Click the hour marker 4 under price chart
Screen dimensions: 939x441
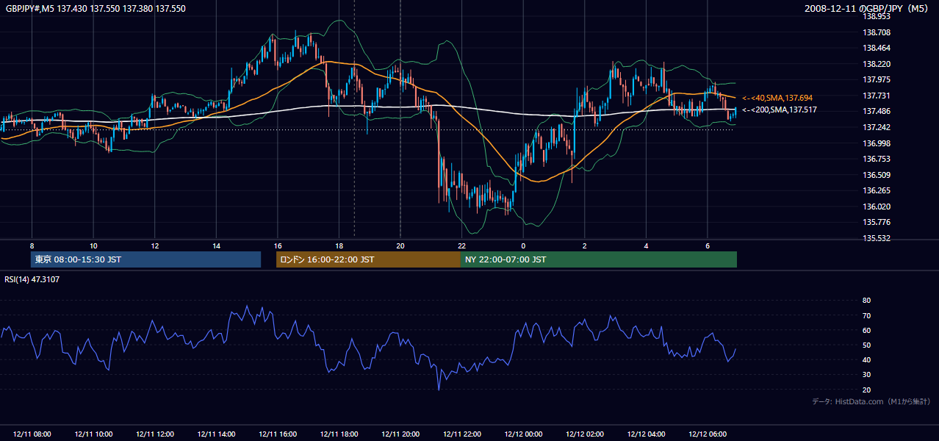point(646,245)
